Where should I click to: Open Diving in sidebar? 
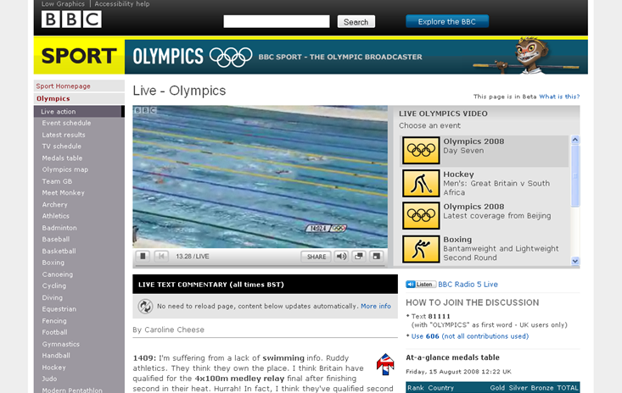[53, 297]
